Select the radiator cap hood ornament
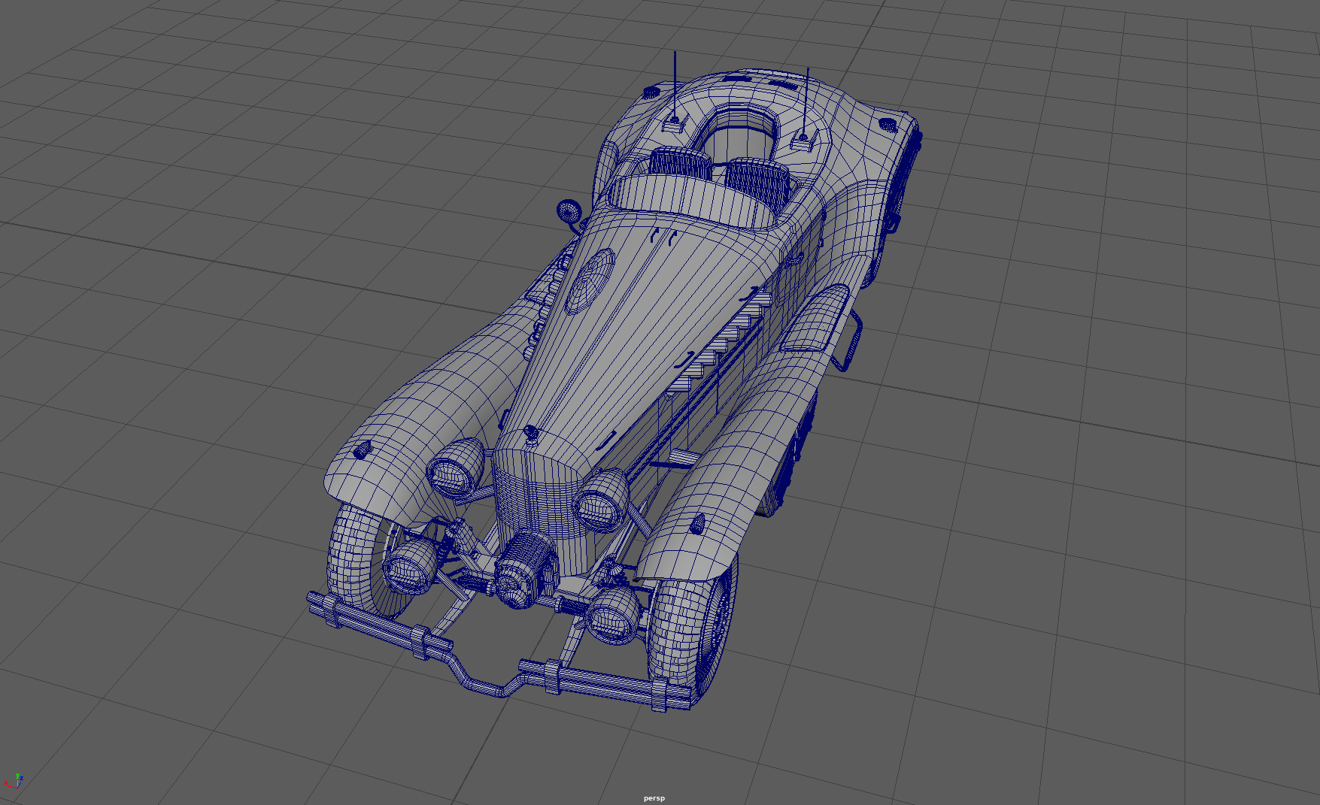1320x805 pixels. pos(531,434)
